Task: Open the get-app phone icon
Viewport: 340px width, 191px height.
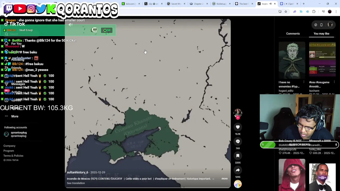Action: pyautogui.click(x=321, y=25)
